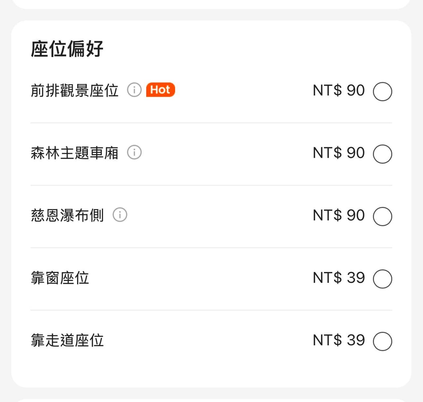423x402 pixels.
Task: Choose the 森林主題車廂 radio button
Action: coord(382,154)
